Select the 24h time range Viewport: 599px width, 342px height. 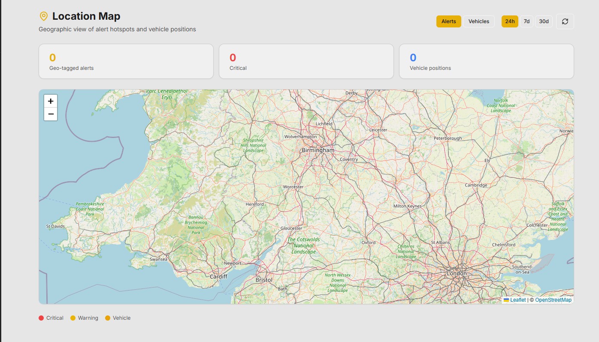[x=510, y=21]
